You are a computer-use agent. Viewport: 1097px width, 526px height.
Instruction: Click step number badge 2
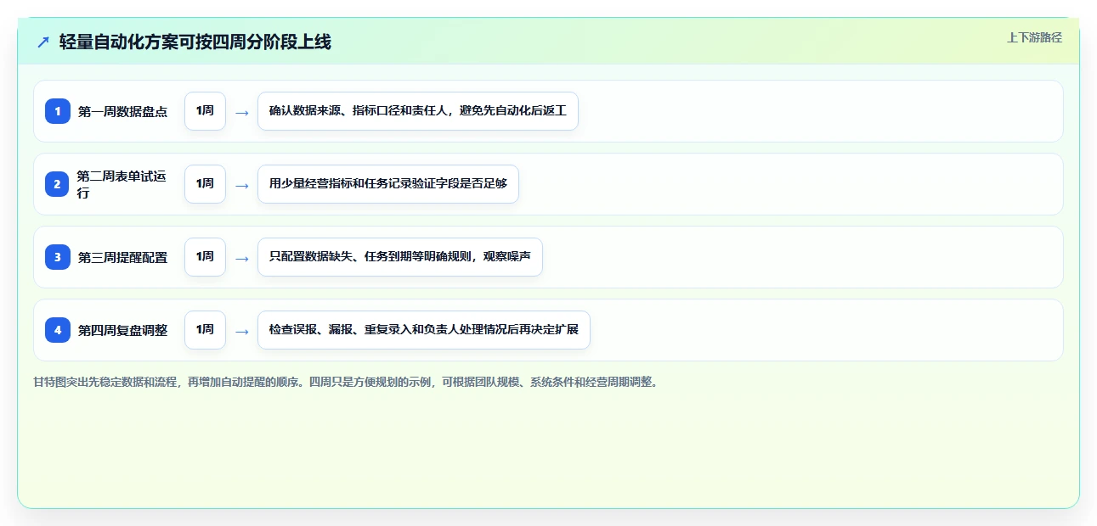pyautogui.click(x=58, y=184)
